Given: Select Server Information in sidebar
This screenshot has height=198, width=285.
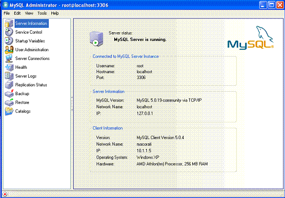Looking at the screenshot, I should click(31, 23).
